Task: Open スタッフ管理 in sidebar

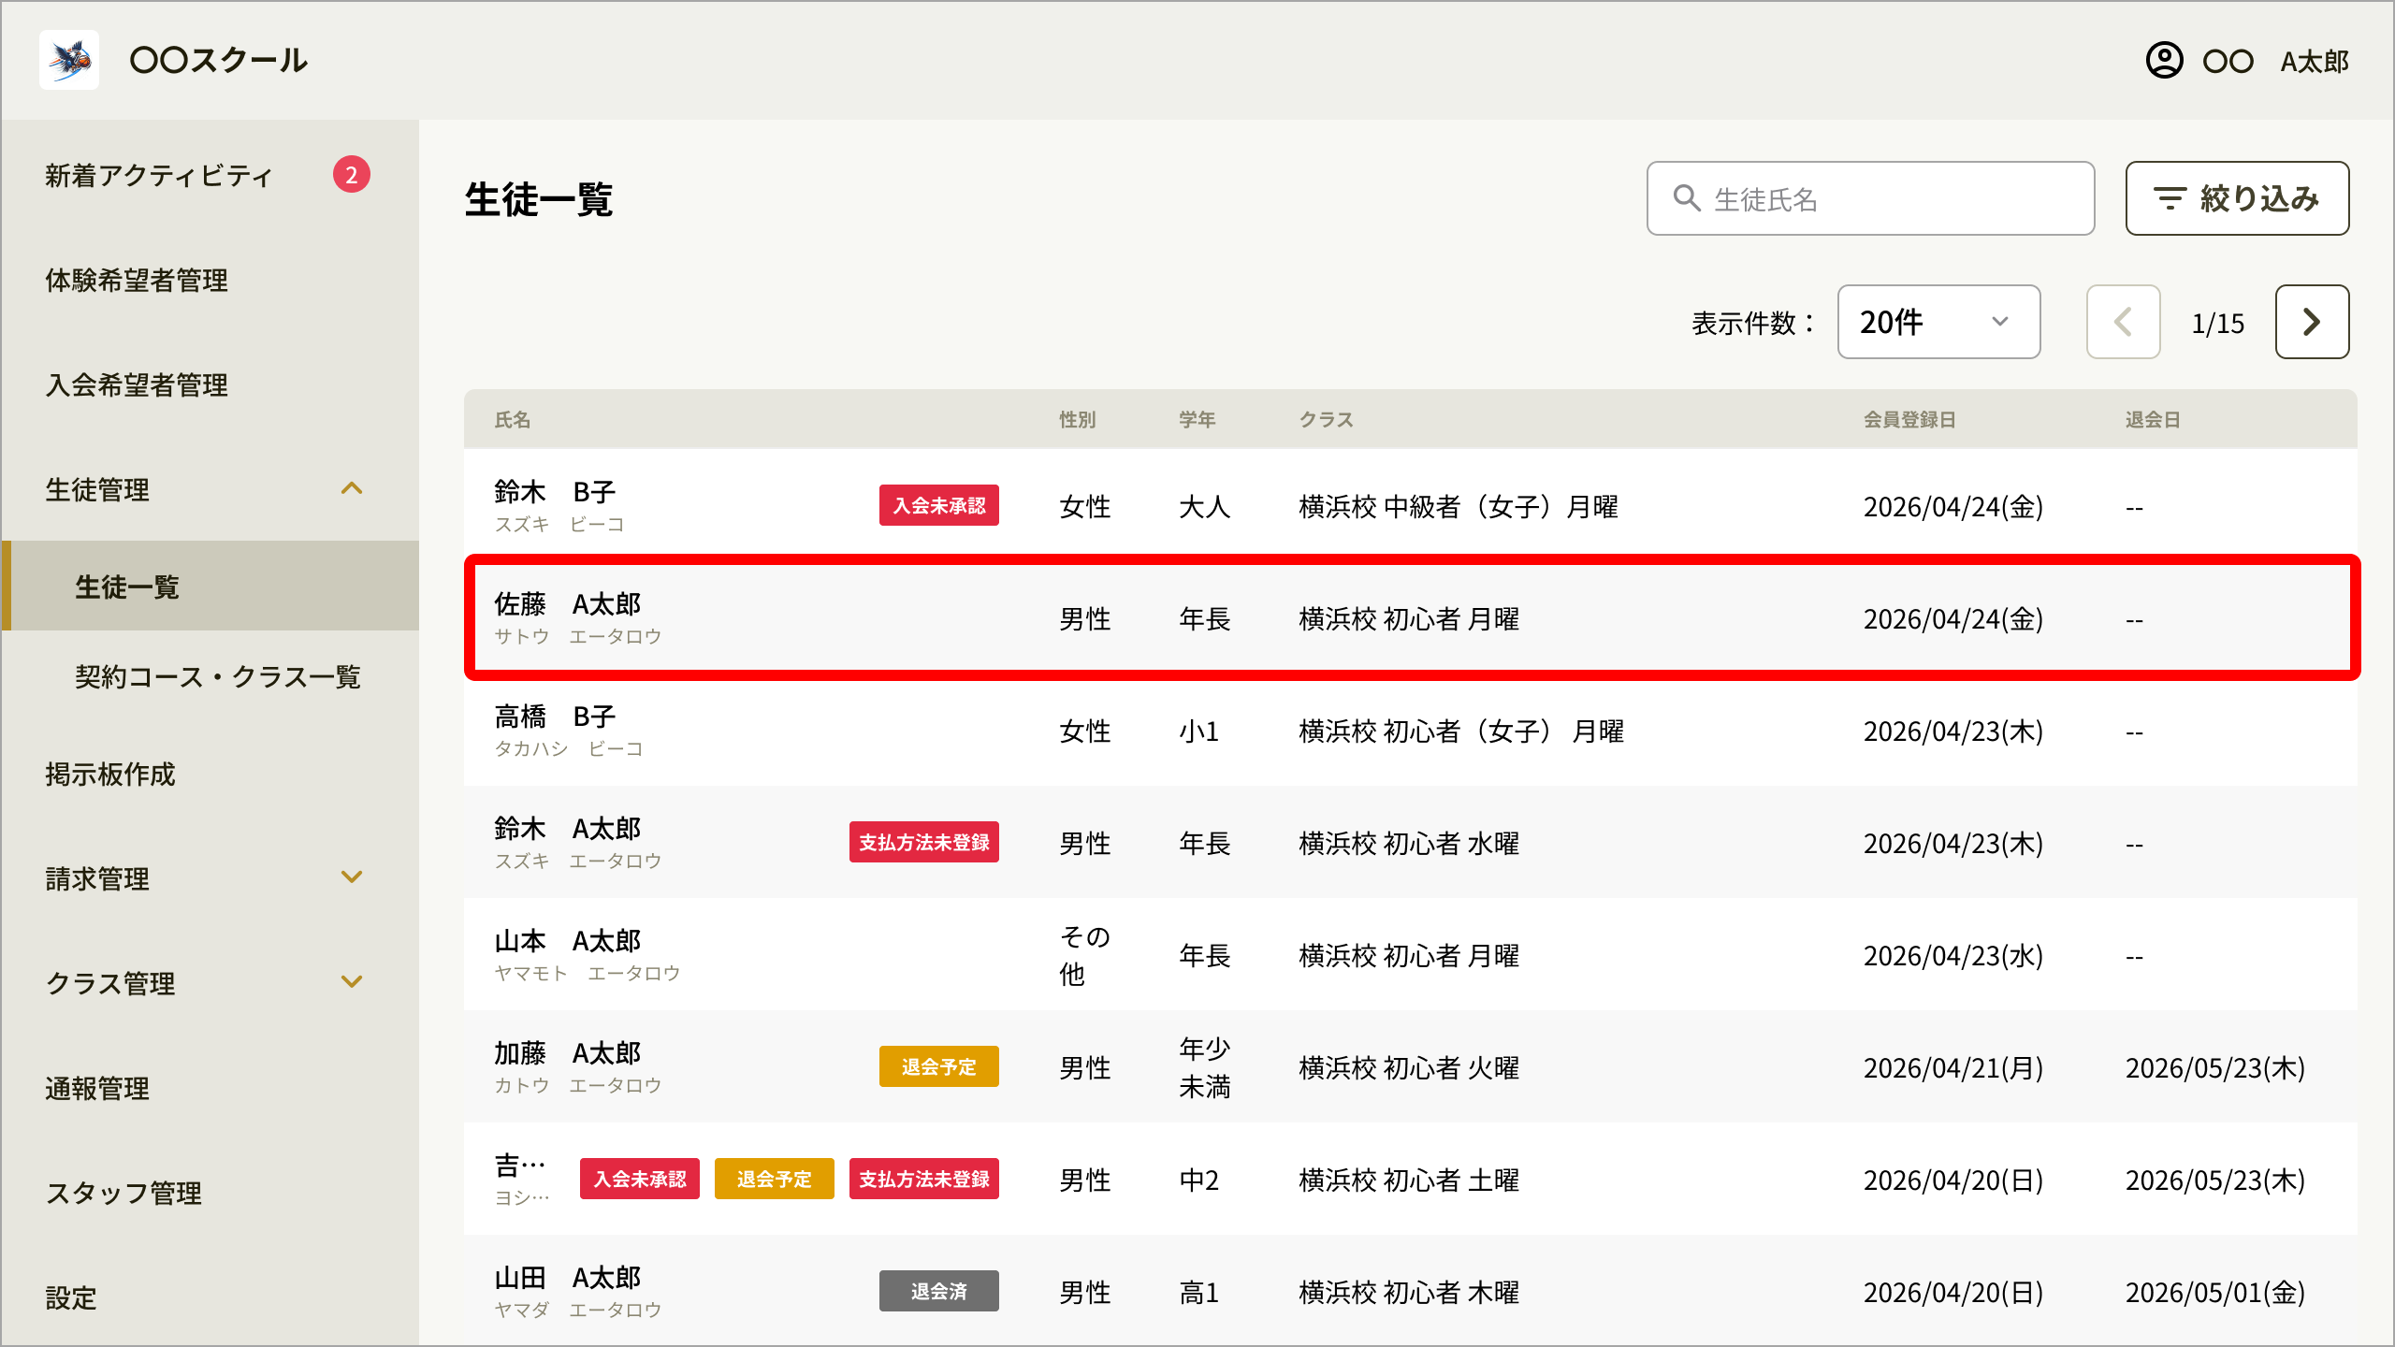Action: [123, 1193]
